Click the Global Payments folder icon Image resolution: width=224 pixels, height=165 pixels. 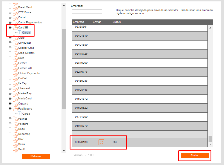tap(15, 73)
